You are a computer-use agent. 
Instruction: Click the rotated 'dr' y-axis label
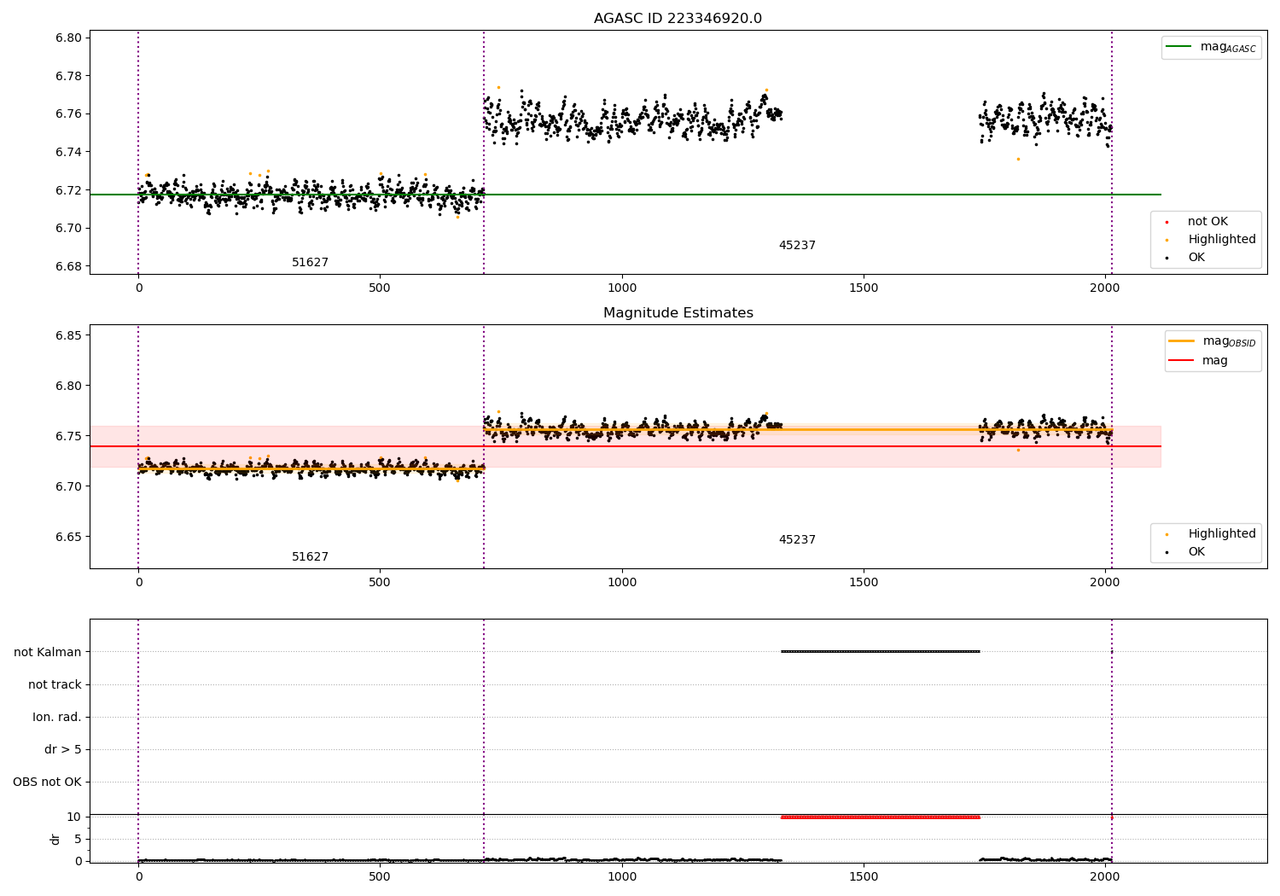click(x=55, y=839)
